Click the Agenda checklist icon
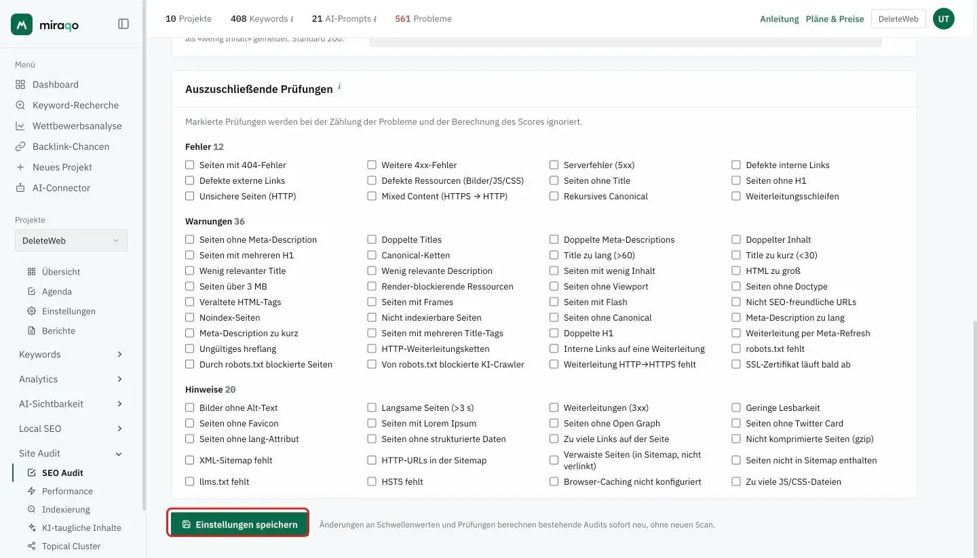This screenshot has height=558, width=977. coord(31,292)
